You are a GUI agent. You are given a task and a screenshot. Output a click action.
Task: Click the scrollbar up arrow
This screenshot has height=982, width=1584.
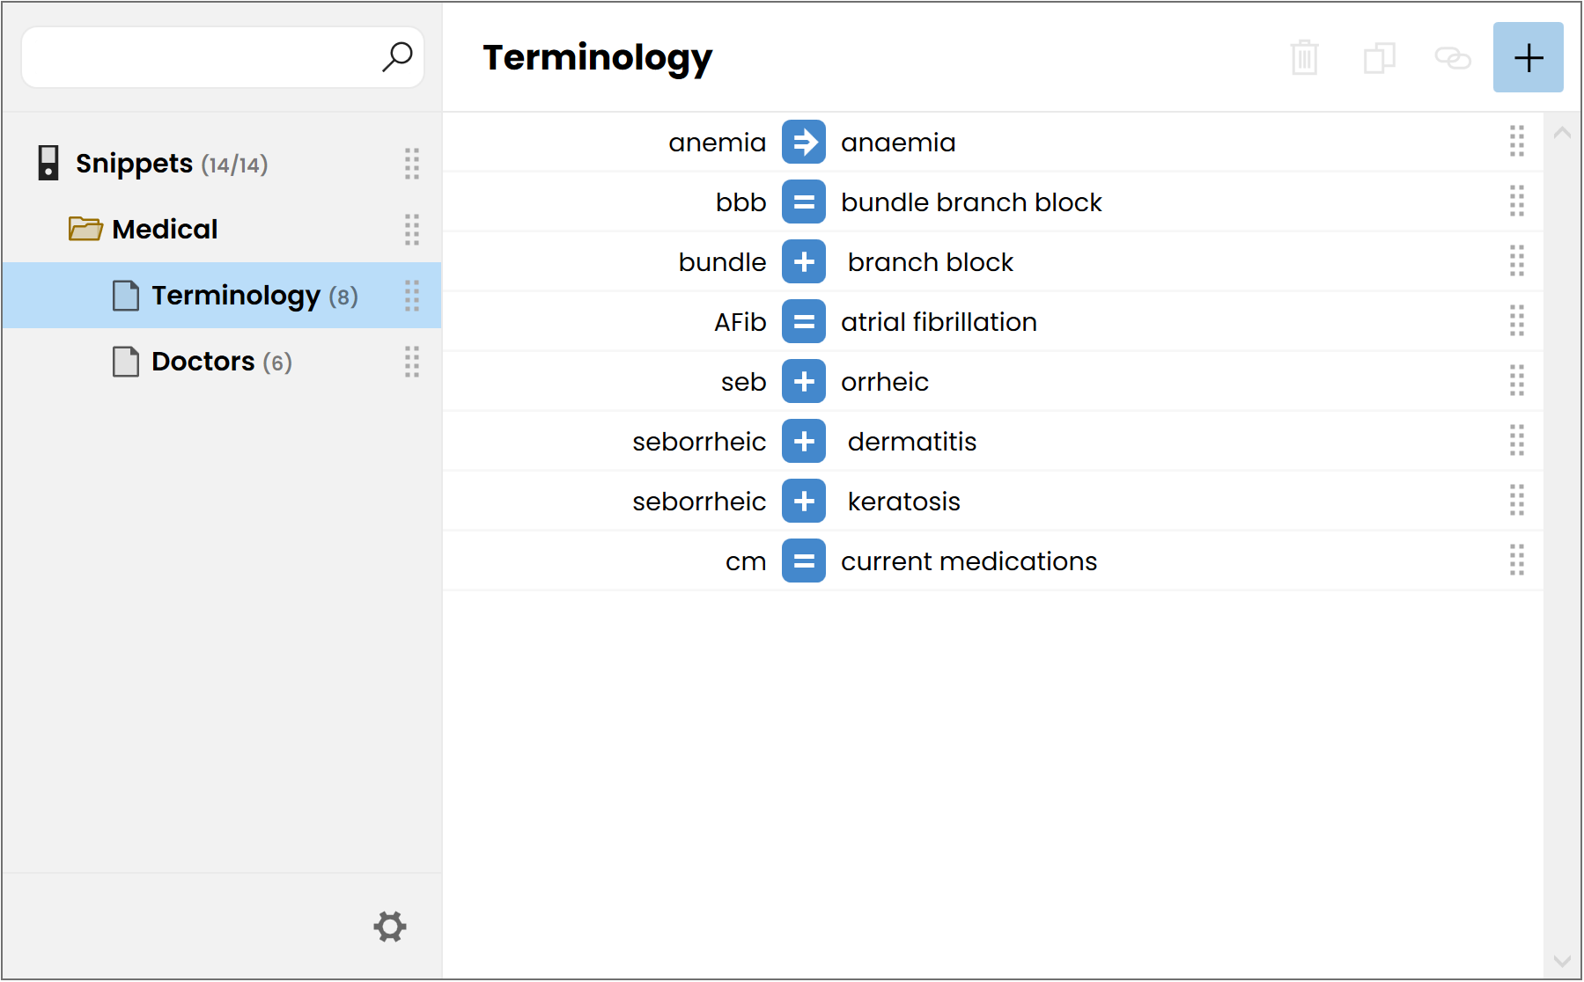pos(1562,133)
